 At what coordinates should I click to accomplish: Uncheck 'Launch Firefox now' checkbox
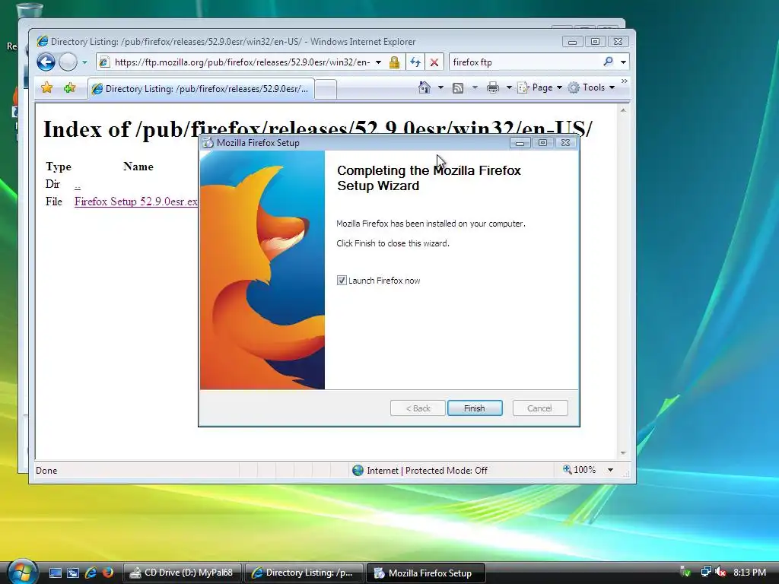[x=342, y=281]
